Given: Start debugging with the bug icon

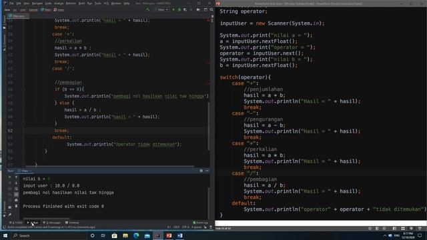Looking at the screenshot, I should click(x=179, y=9).
